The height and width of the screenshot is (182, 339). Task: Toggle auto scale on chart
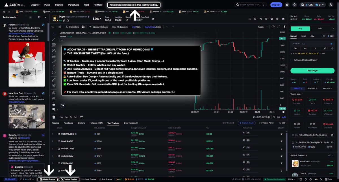coord(284,117)
